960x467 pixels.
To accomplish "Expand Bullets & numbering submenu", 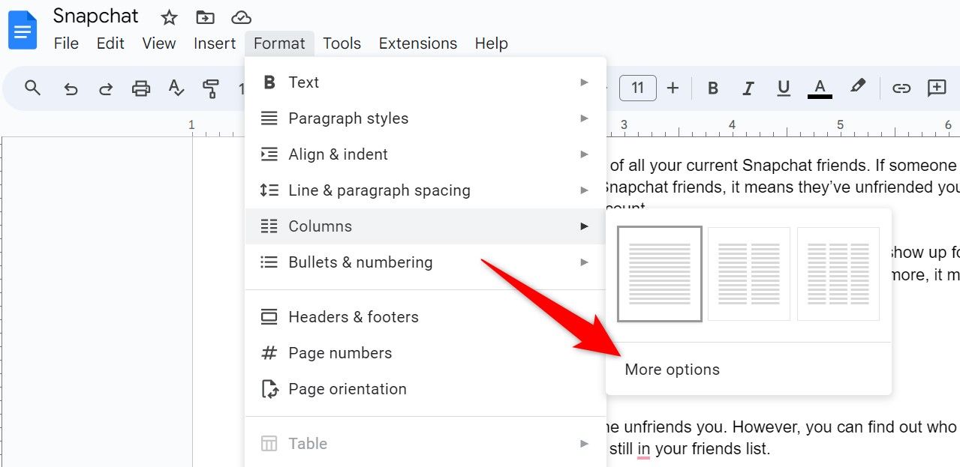I will tap(426, 262).
